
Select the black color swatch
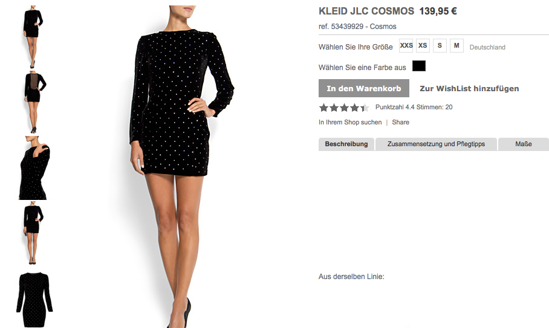tap(419, 66)
